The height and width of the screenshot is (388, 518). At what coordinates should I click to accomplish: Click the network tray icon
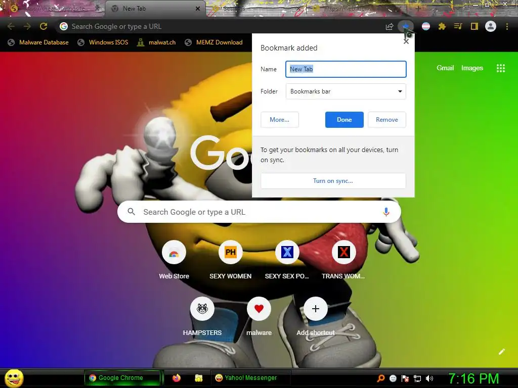click(417, 378)
